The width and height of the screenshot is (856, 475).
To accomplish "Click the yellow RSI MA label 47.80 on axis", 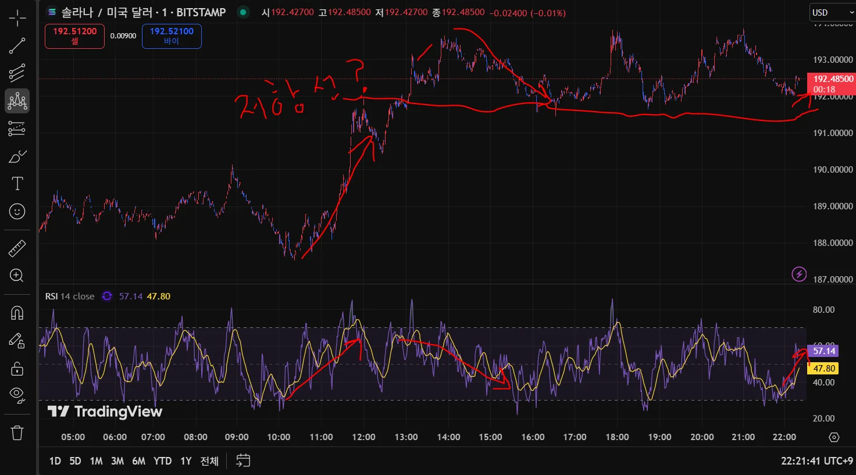I will coord(823,368).
